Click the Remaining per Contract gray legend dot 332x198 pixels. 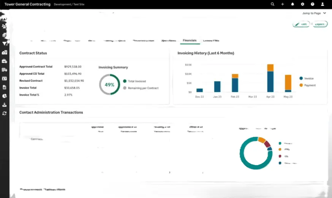[125, 88]
